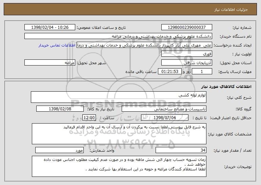
Task: Click the استان محل تحویل field آذربایجان شرقی
Action: (x=186, y=63)
